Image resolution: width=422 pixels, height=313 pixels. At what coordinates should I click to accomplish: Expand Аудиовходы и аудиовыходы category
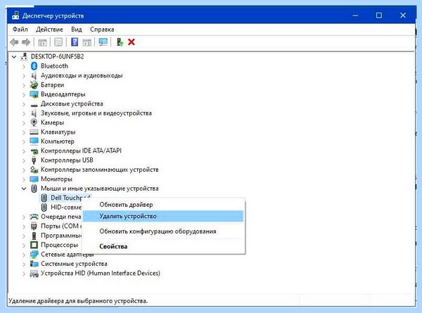pyautogui.click(x=24, y=76)
